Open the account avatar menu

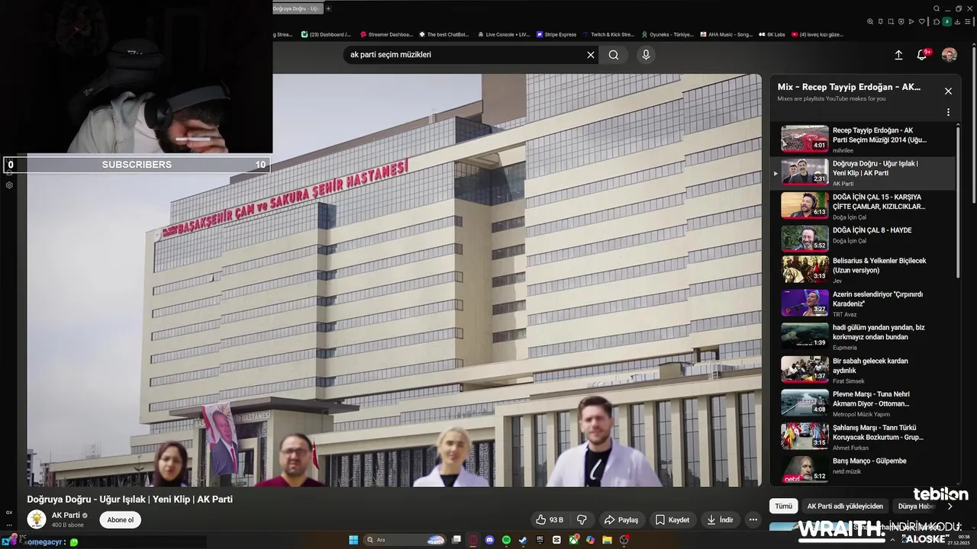pyautogui.click(x=950, y=55)
